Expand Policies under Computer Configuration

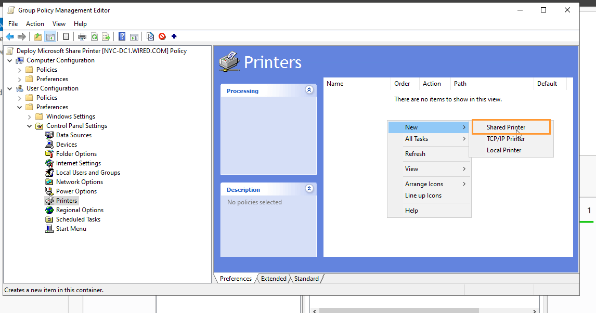(19, 70)
